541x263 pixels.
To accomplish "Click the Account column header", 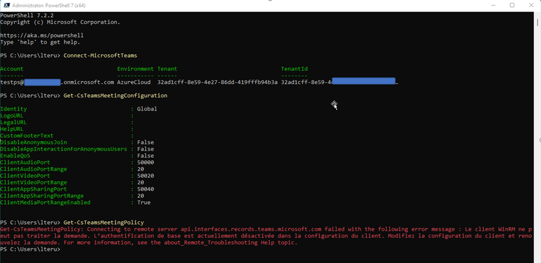I will 12,69.
